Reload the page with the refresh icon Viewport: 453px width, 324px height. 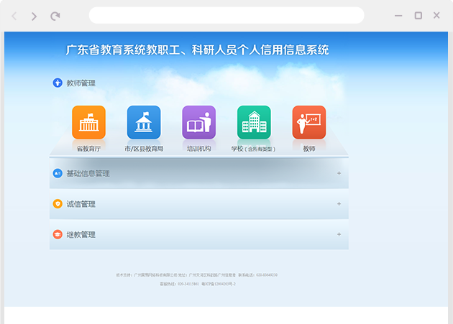click(55, 16)
